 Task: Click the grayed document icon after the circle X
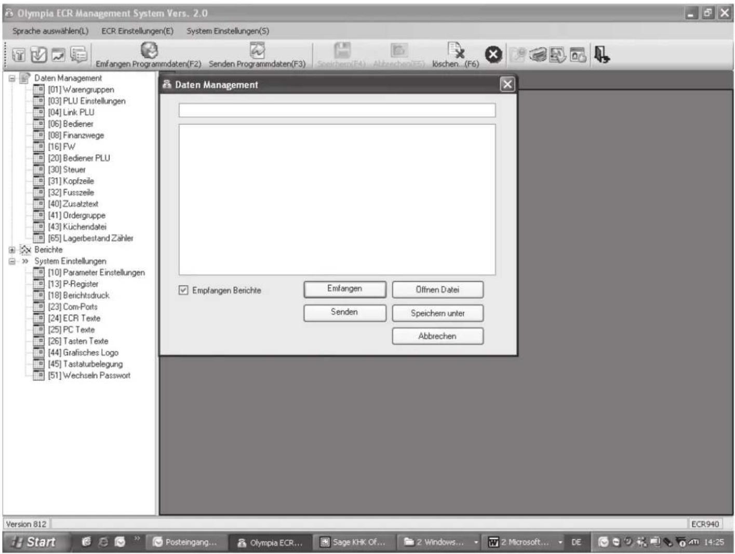click(x=517, y=55)
